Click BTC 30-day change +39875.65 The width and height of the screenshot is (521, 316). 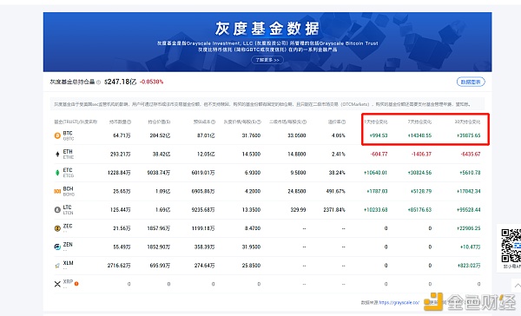pos(469,135)
